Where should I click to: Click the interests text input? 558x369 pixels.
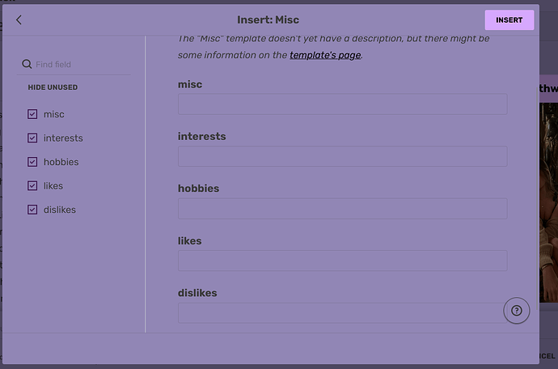pyautogui.click(x=342, y=156)
